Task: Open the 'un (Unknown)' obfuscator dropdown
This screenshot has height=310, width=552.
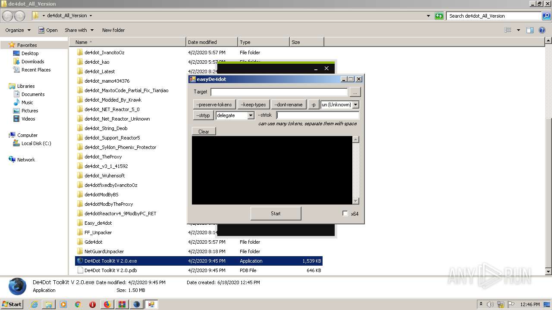Action: 356,105
